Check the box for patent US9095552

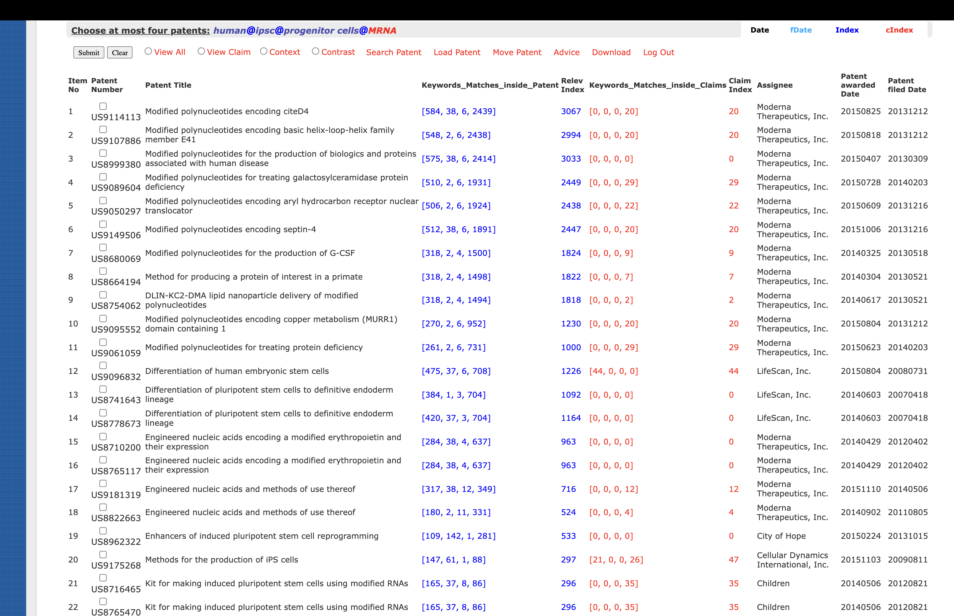point(103,318)
